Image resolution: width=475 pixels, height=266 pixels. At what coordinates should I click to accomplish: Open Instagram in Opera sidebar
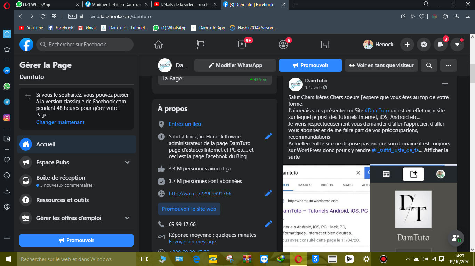click(x=7, y=118)
